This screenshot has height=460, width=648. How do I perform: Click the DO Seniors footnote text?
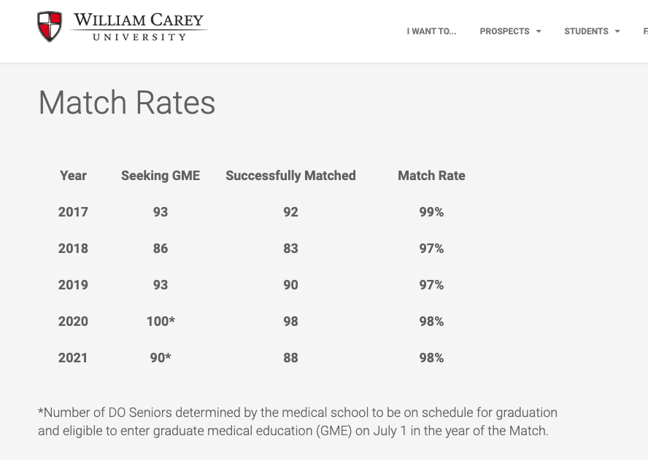tap(297, 421)
